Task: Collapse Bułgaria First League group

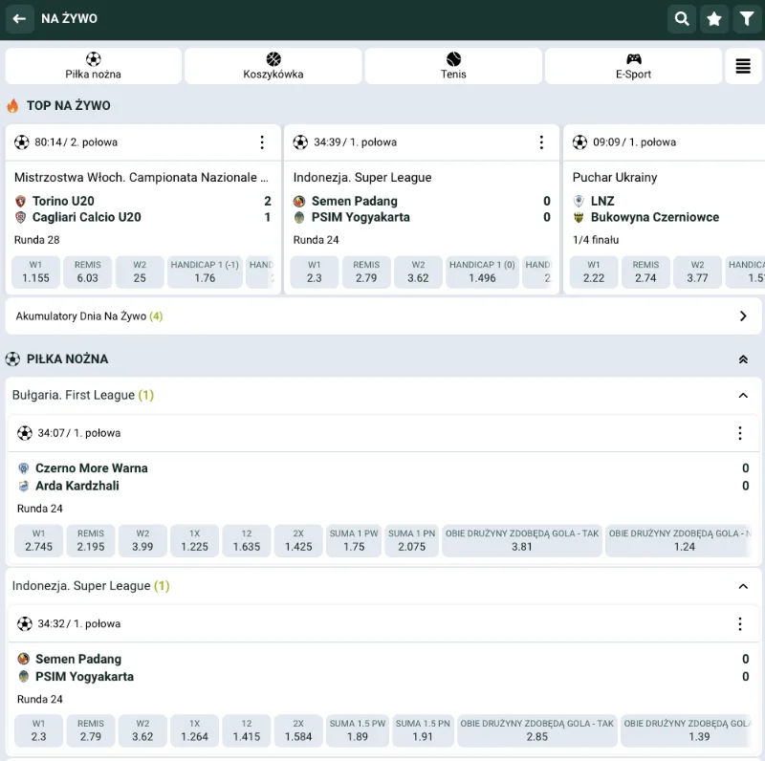Action: [743, 396]
